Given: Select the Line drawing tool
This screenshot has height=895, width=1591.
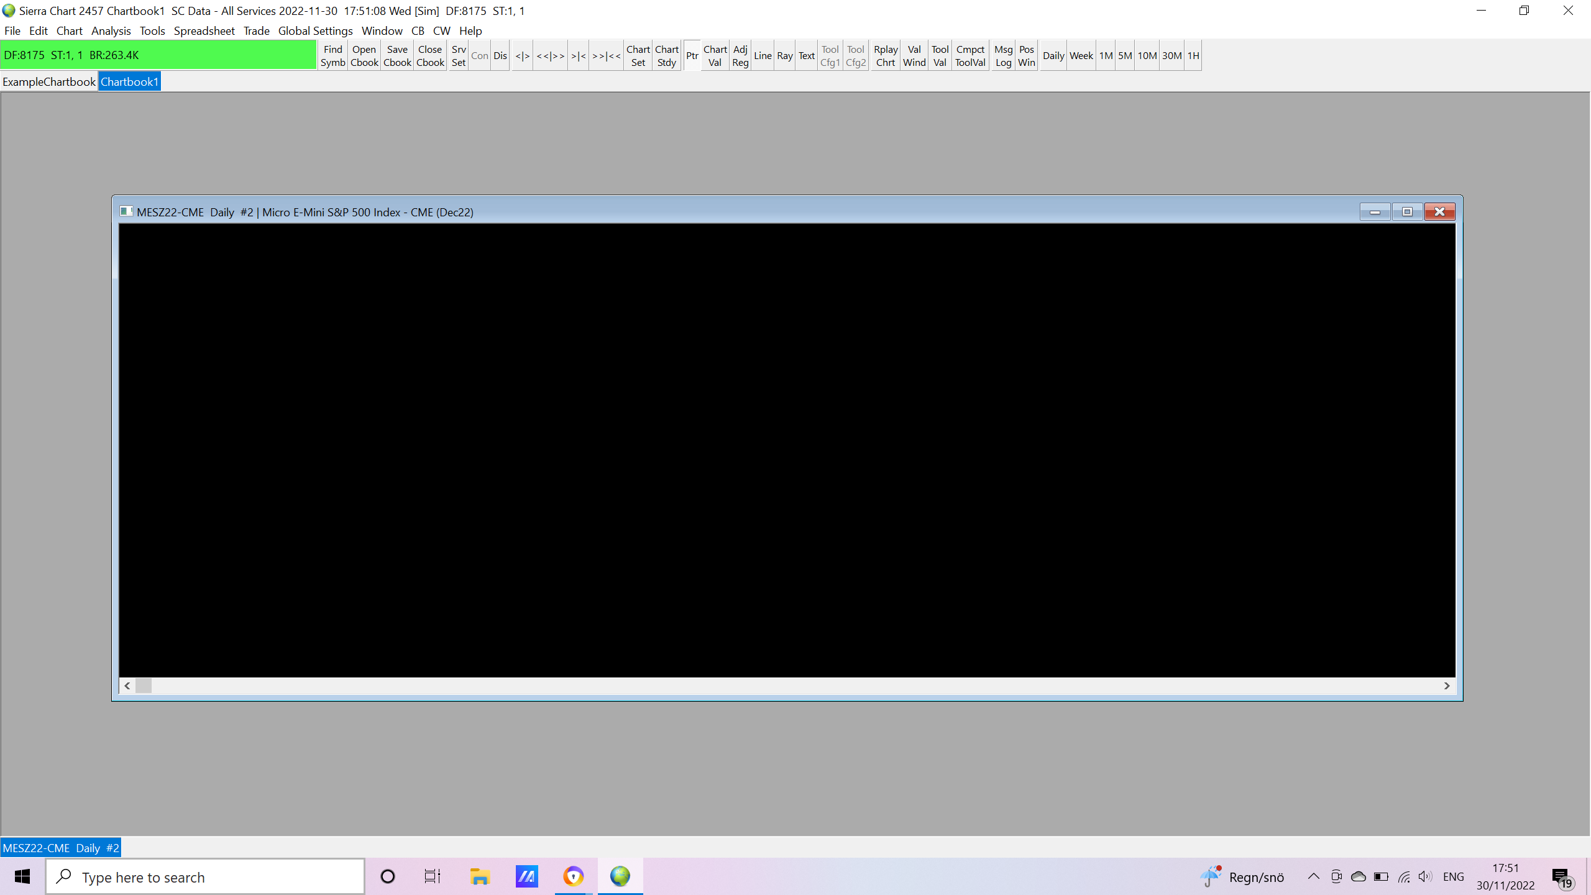Looking at the screenshot, I should [x=763, y=56].
